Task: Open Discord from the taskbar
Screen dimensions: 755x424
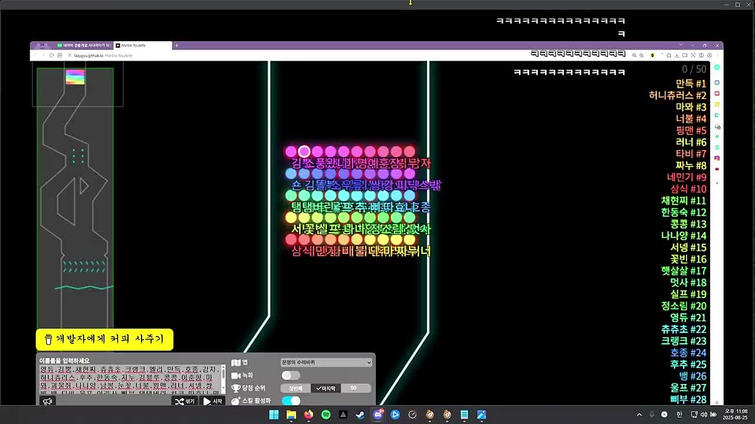Action: (x=378, y=415)
